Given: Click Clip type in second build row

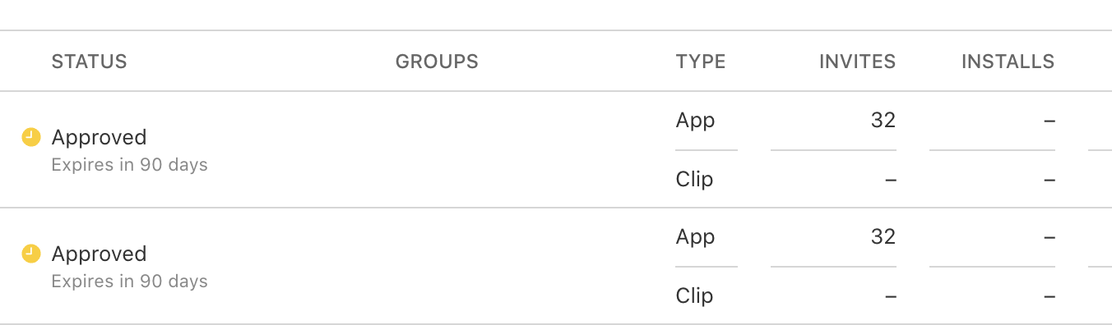Looking at the screenshot, I should 694,296.
